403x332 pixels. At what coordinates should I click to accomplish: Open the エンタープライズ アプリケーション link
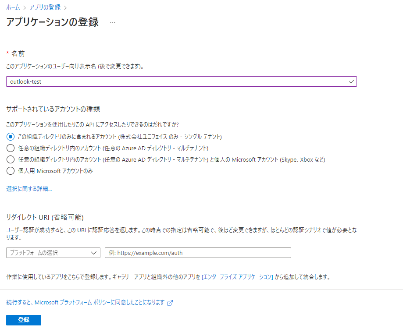[x=238, y=277]
